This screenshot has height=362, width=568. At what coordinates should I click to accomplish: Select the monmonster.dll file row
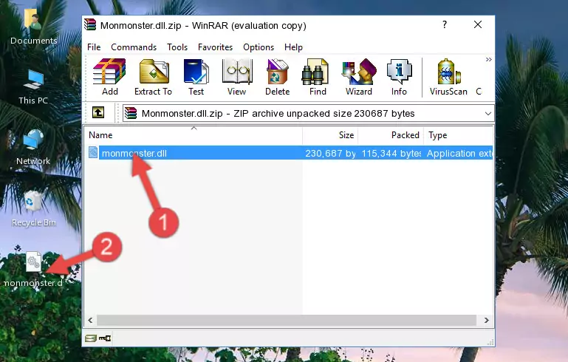coord(289,153)
